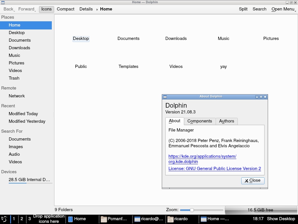Open Desktop in the Places sidebar
The height and width of the screenshot is (224, 298).
(26, 33)
